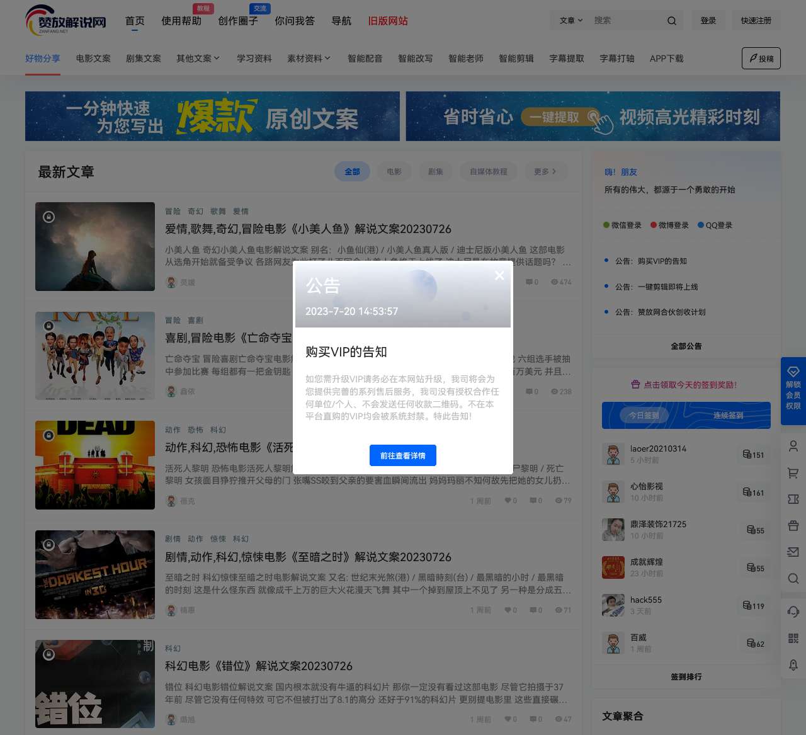The height and width of the screenshot is (735, 806).
Task: Open coupon ticket icon in right sidebar
Action: coord(793,499)
